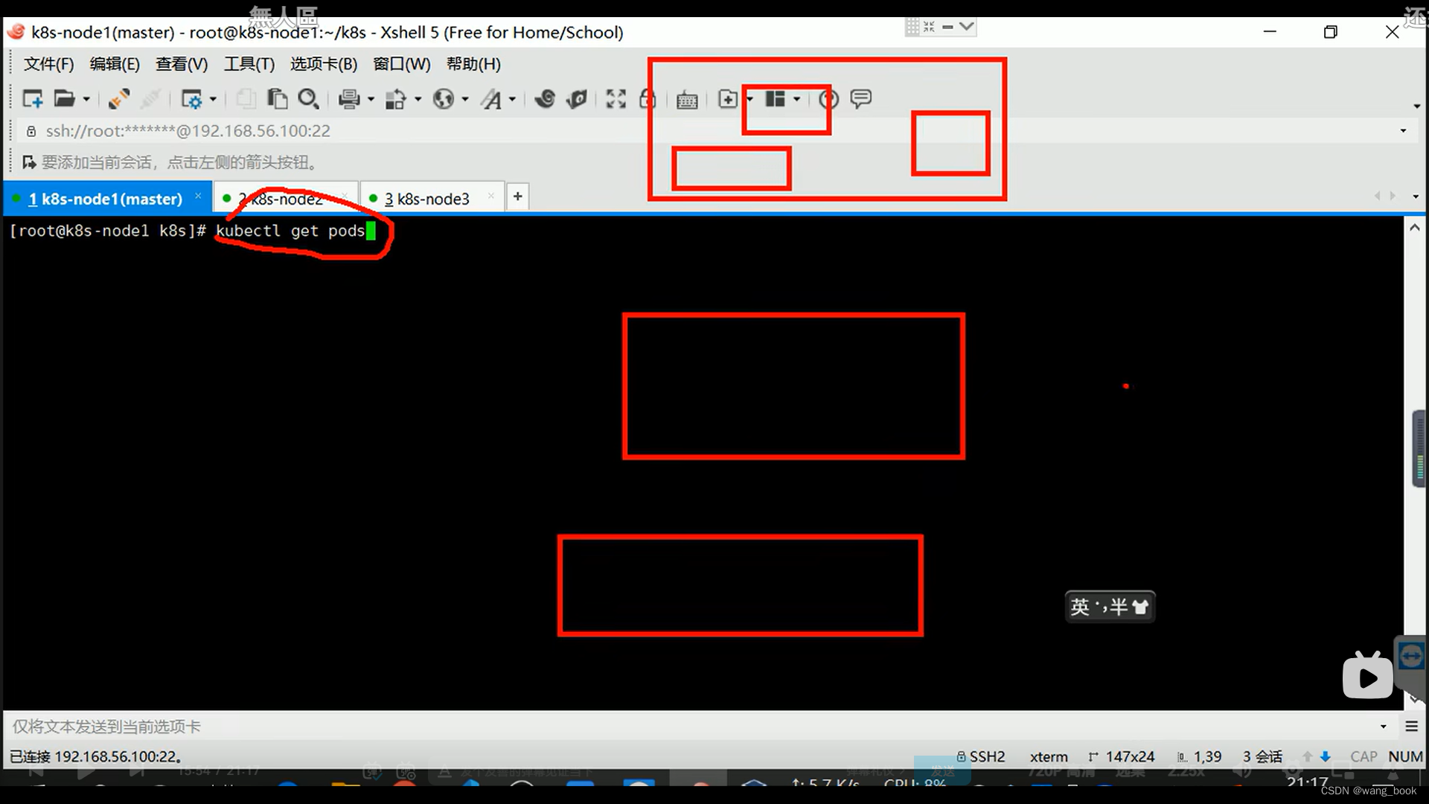Open the 选项卡(B) menu
The image size is (1429, 804).
(x=324, y=64)
